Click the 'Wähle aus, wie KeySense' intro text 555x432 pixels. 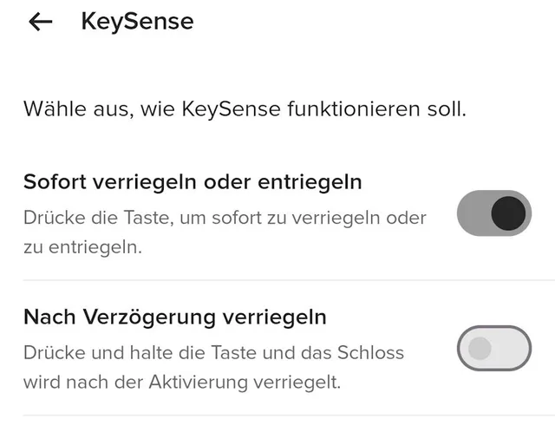tap(245, 111)
